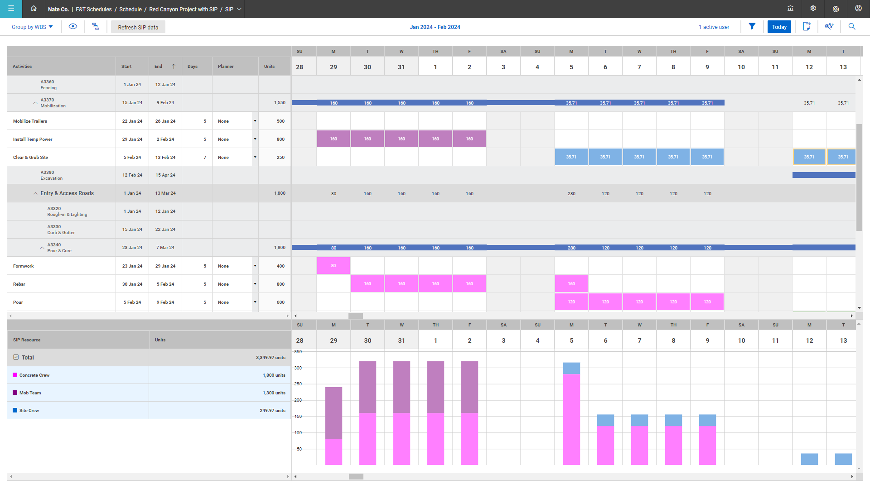Open the Group by WBS dropdown

coord(31,27)
